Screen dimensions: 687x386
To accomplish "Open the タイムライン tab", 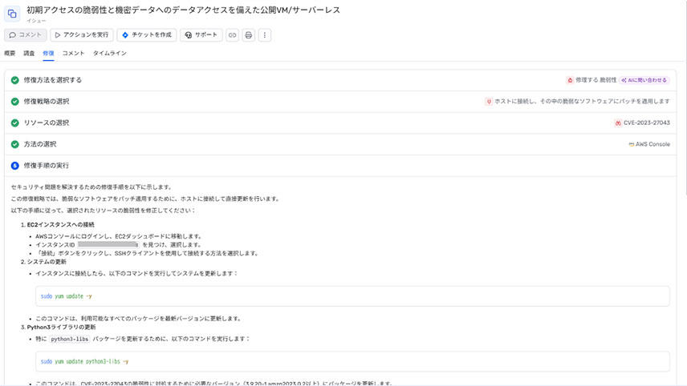I will 109,54.
